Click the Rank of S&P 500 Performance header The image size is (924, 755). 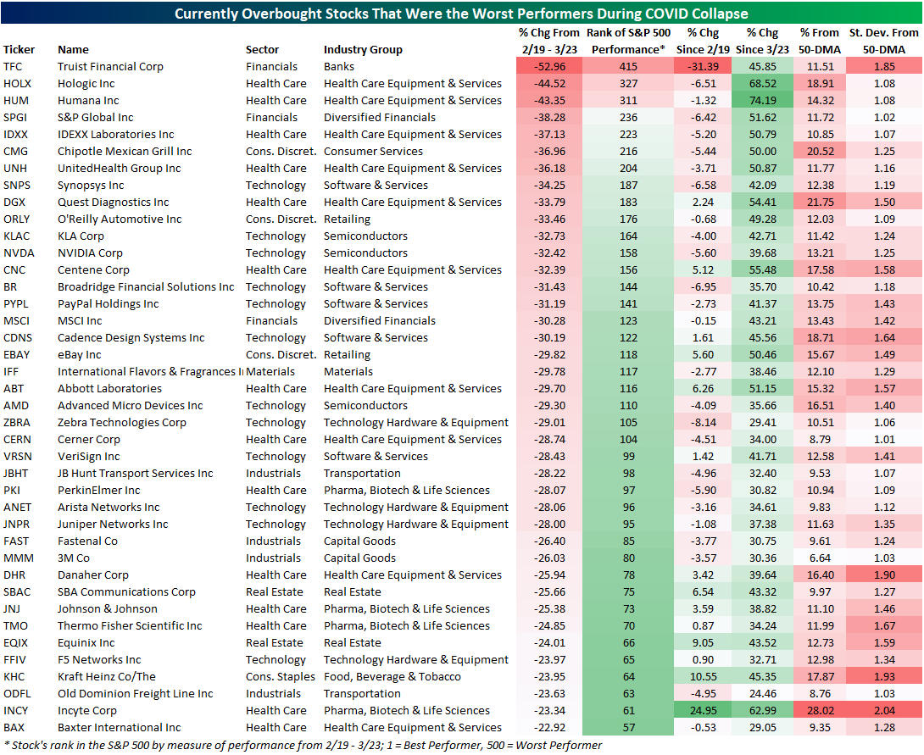point(628,41)
